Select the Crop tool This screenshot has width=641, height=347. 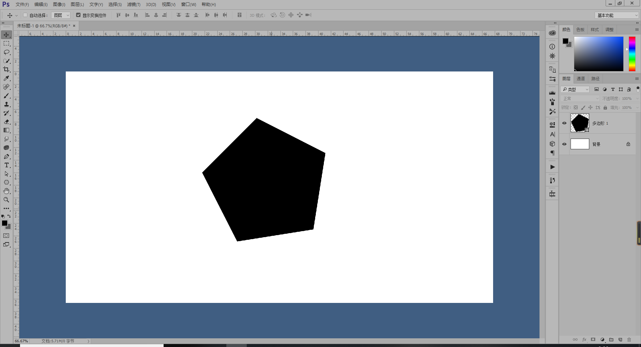[x=6, y=69]
